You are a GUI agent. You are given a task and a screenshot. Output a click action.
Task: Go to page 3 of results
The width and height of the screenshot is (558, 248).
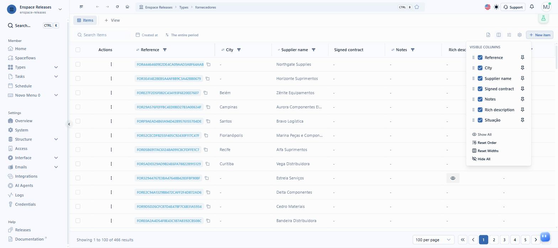[x=504, y=240]
